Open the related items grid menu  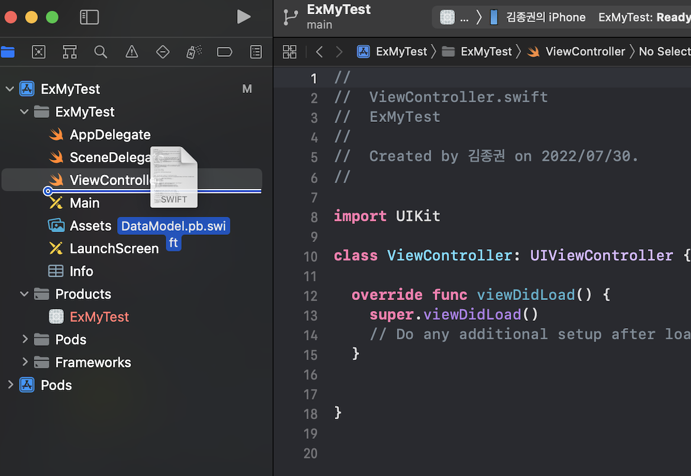coord(289,52)
